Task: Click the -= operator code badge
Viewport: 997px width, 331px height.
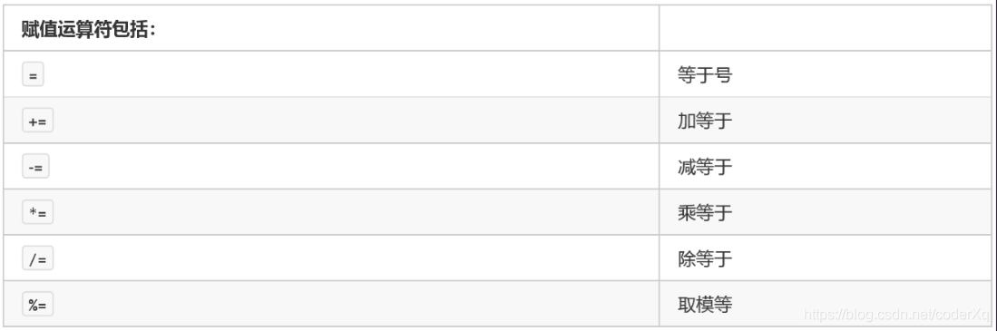Action: (x=35, y=167)
